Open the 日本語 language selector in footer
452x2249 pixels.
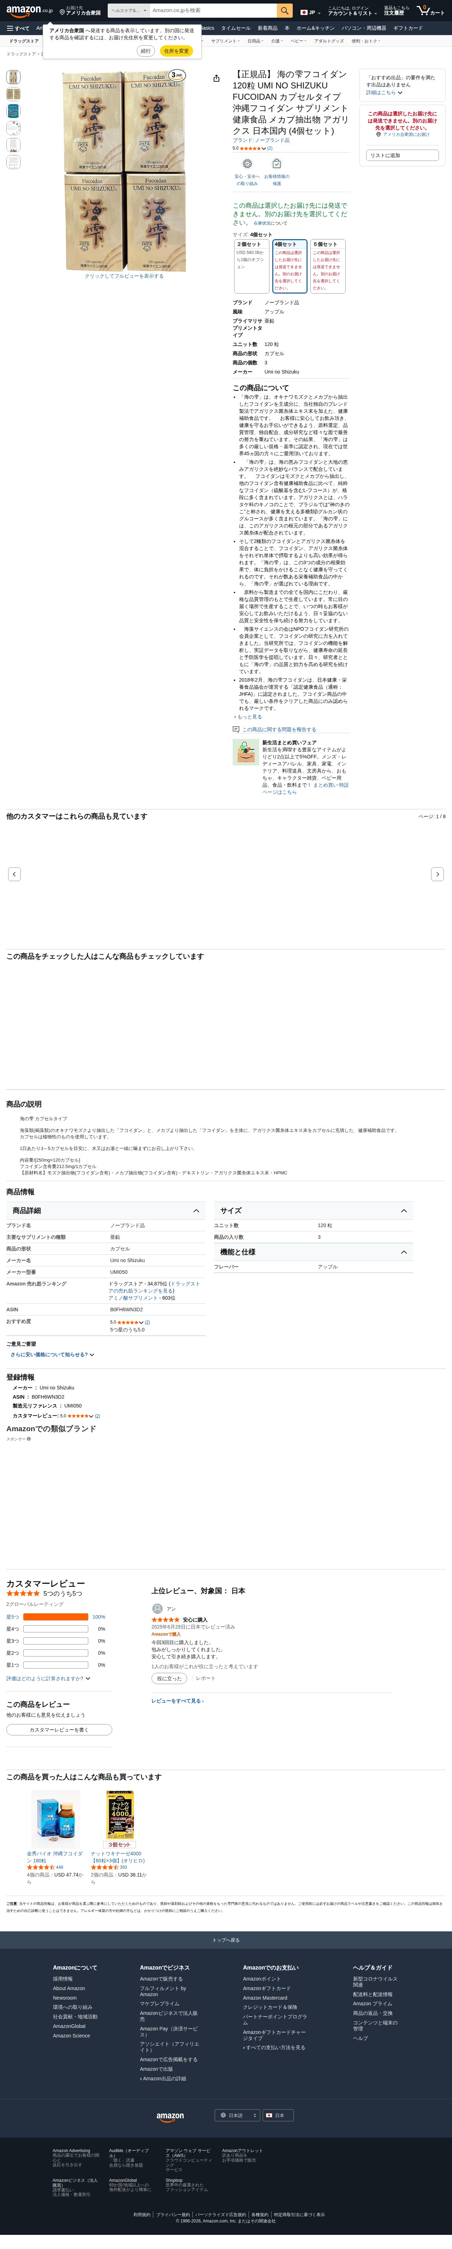[238, 2115]
